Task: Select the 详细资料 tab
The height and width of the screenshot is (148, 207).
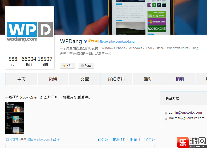Action: tap(116, 79)
